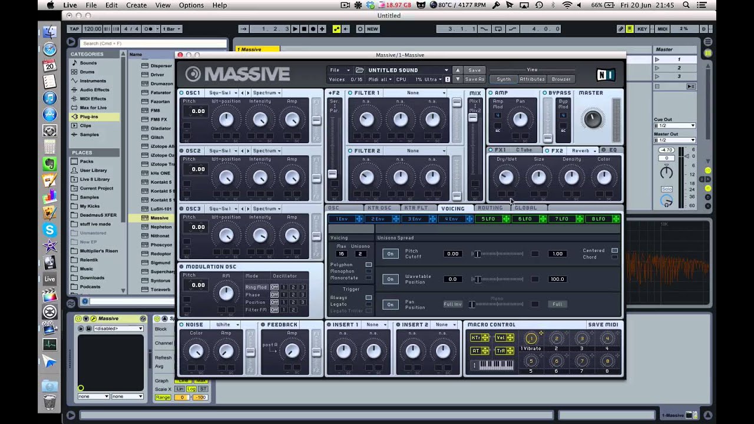Enable the Polyphon voicing checkbox
The width and height of the screenshot is (754, 424).
pos(369,264)
